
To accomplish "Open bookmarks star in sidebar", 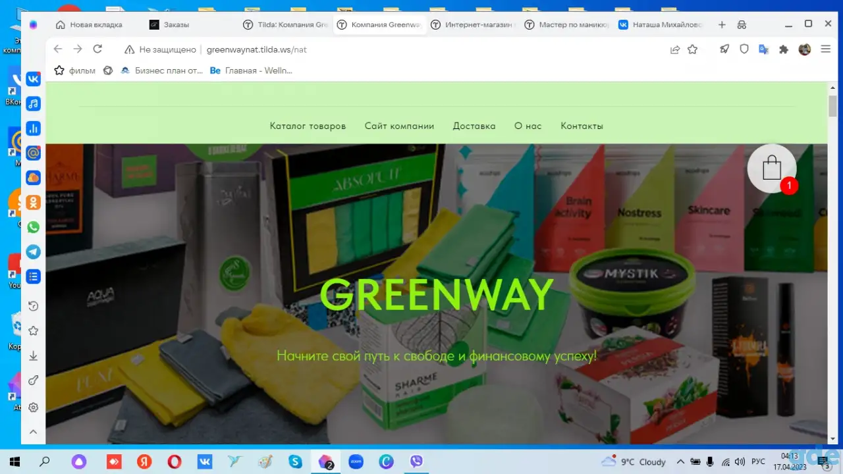I will (33, 331).
